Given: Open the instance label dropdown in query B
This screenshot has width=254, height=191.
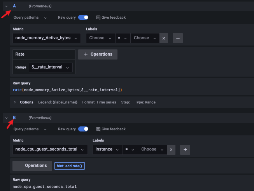Looking at the screenshot, I should [x=108, y=149].
